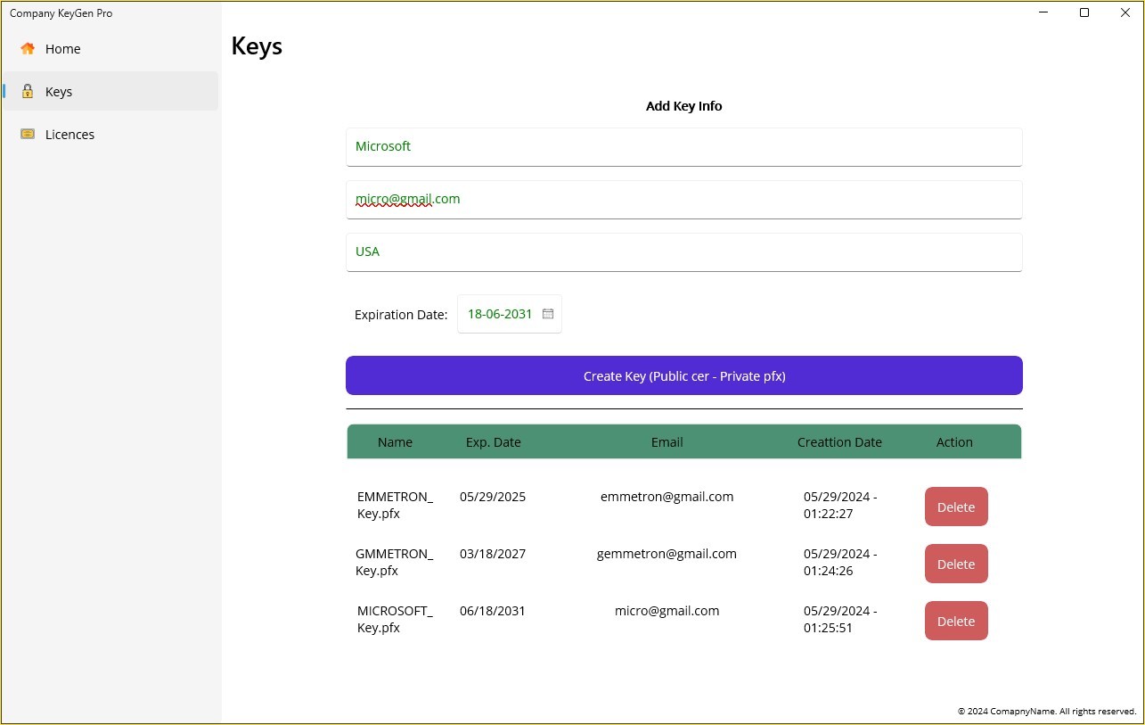This screenshot has width=1145, height=725.
Task: Click expiry date 06/18/2031
Action: [493, 611]
